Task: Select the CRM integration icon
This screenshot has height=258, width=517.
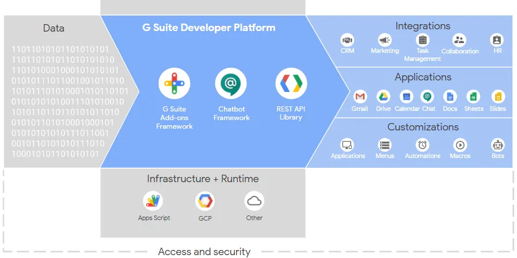Action: click(x=347, y=40)
